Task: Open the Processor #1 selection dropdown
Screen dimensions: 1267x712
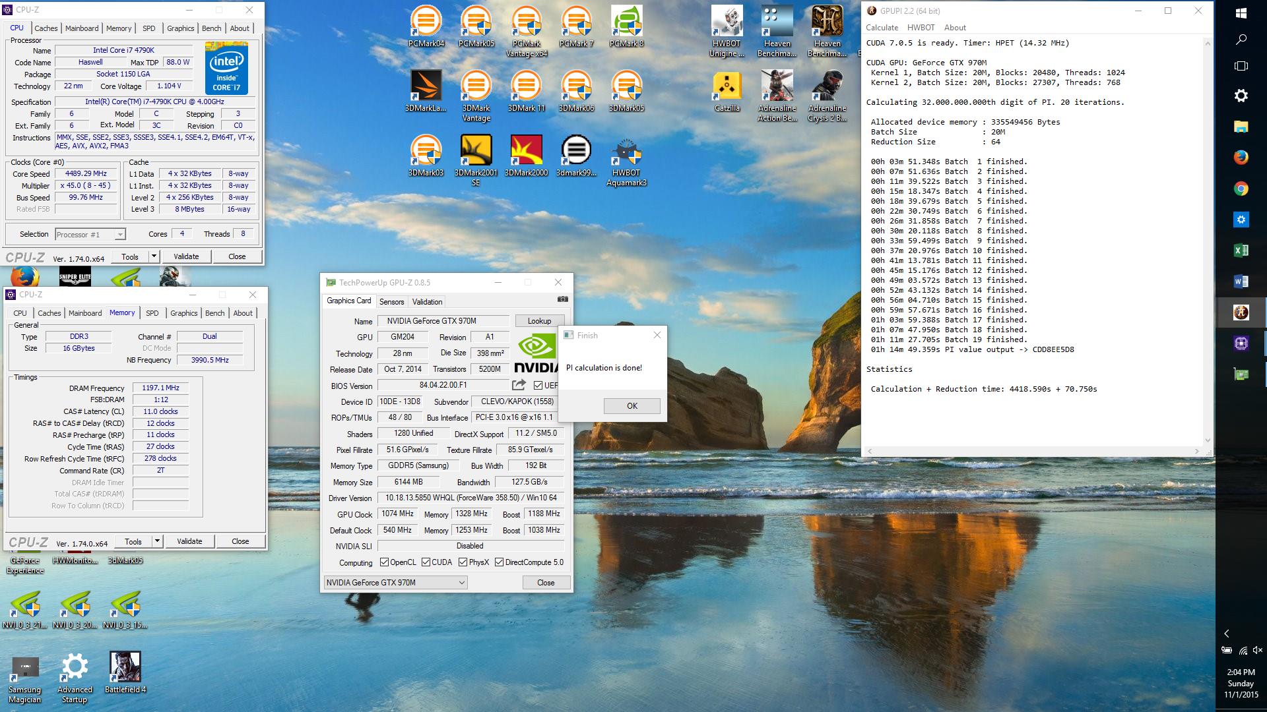Action: coord(90,235)
